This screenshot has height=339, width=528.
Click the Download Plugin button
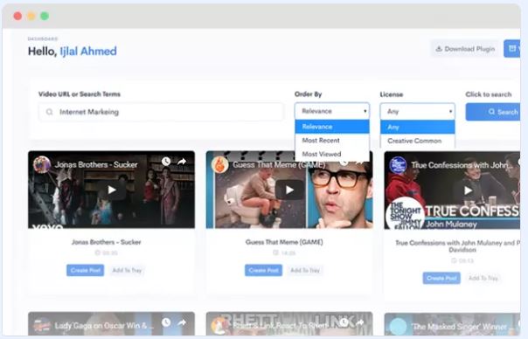coord(465,49)
